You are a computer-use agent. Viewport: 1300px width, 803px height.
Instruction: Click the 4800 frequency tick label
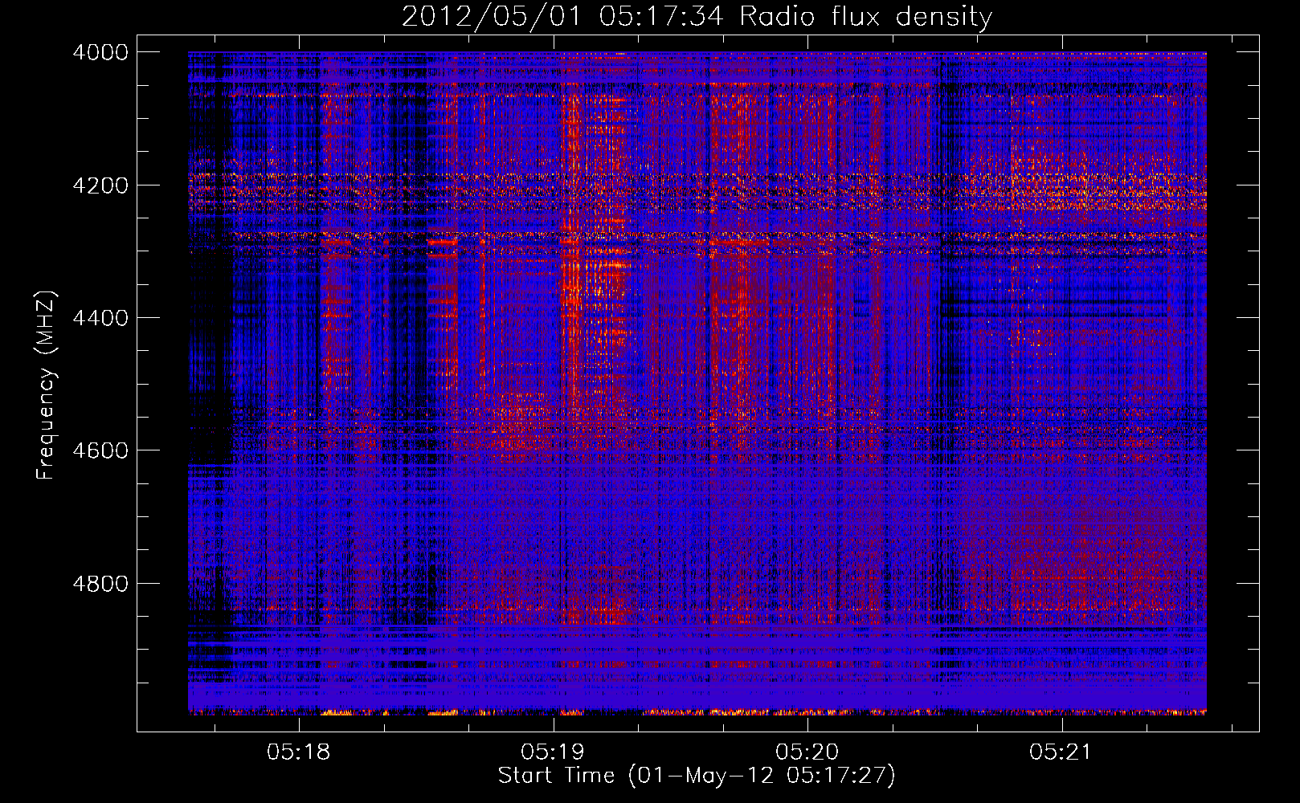(100, 584)
